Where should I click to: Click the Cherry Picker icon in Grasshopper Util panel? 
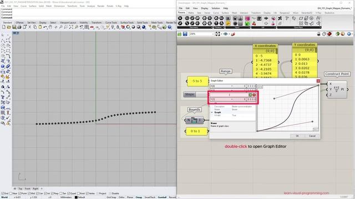tap(254, 23)
